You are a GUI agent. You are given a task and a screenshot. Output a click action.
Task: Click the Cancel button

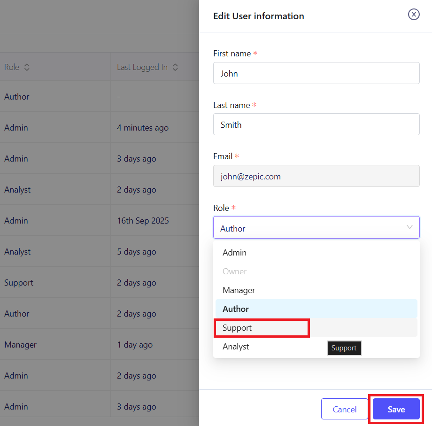344,409
